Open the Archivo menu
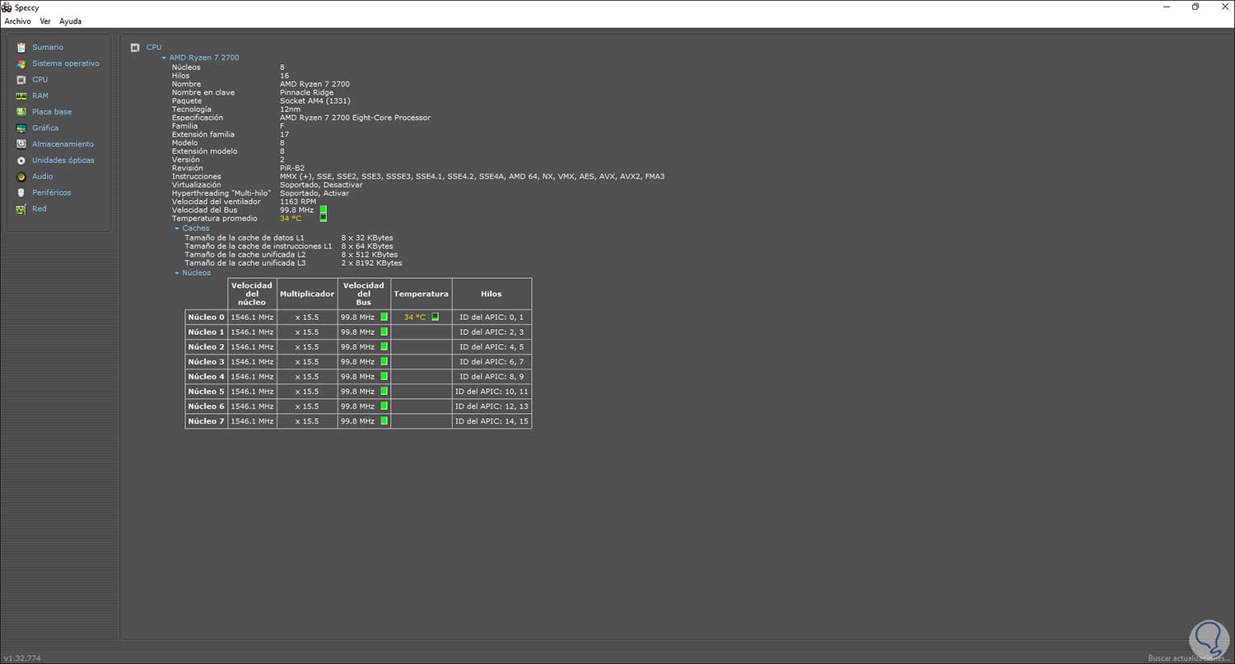The image size is (1235, 664). click(17, 21)
